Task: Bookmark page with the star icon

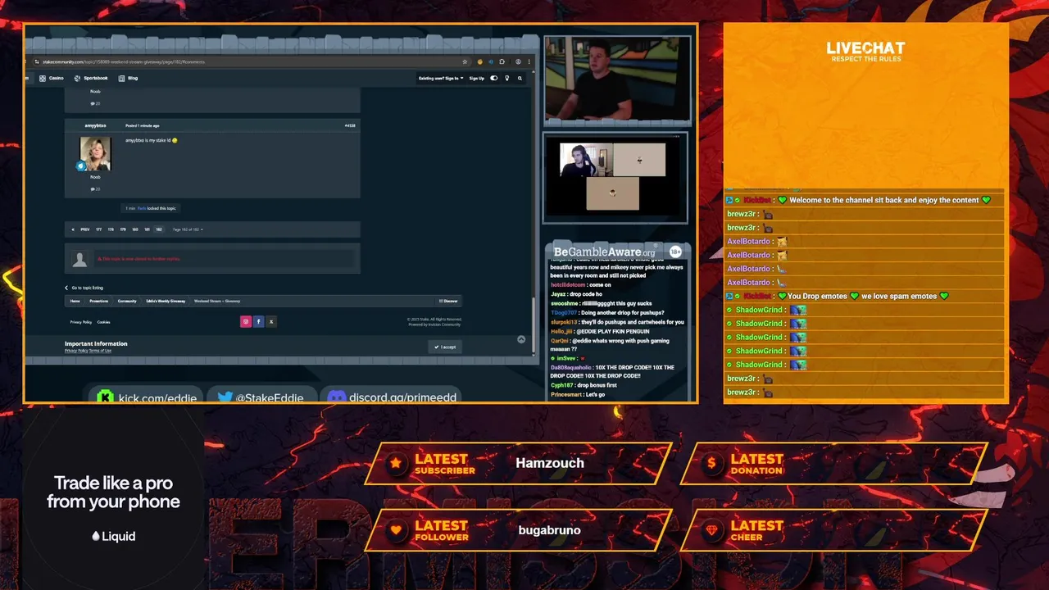Action: pyautogui.click(x=465, y=61)
